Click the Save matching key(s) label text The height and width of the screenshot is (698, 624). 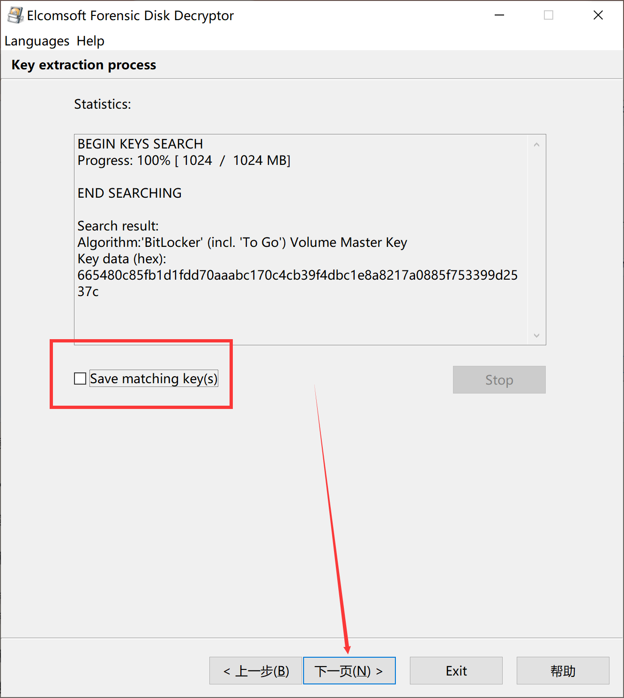click(154, 379)
